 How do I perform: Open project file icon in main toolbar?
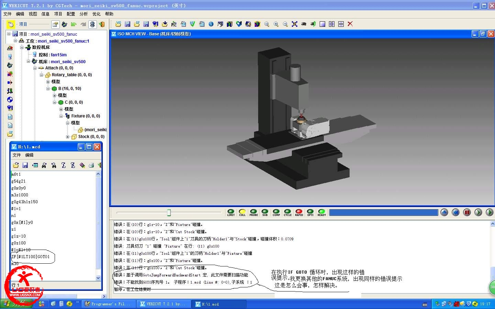[x=118, y=24]
